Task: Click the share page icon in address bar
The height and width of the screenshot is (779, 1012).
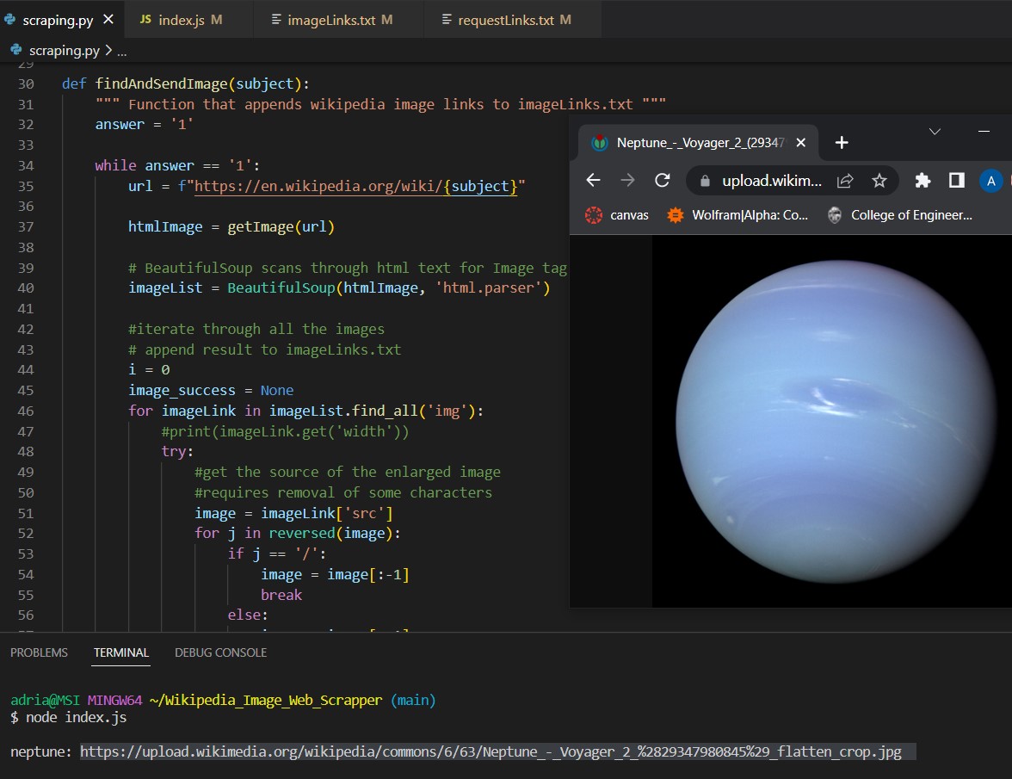Action: click(x=845, y=181)
